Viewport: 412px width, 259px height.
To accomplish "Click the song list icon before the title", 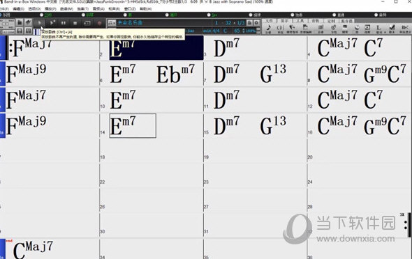I will click(112, 23).
